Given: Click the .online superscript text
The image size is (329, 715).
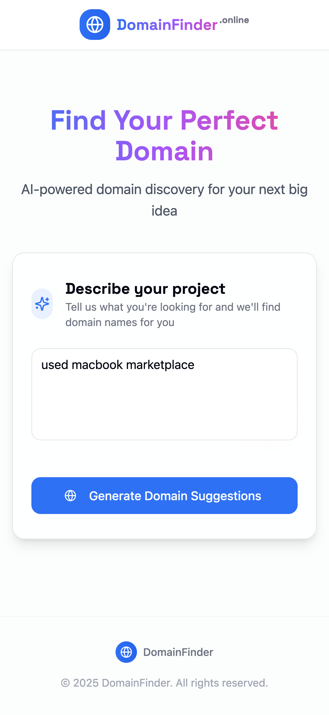Looking at the screenshot, I should [234, 20].
